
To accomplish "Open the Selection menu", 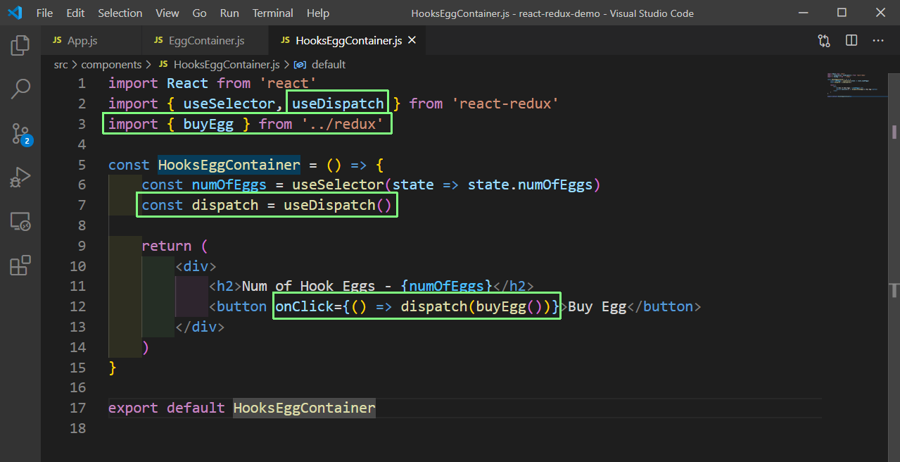I will 120,13.
